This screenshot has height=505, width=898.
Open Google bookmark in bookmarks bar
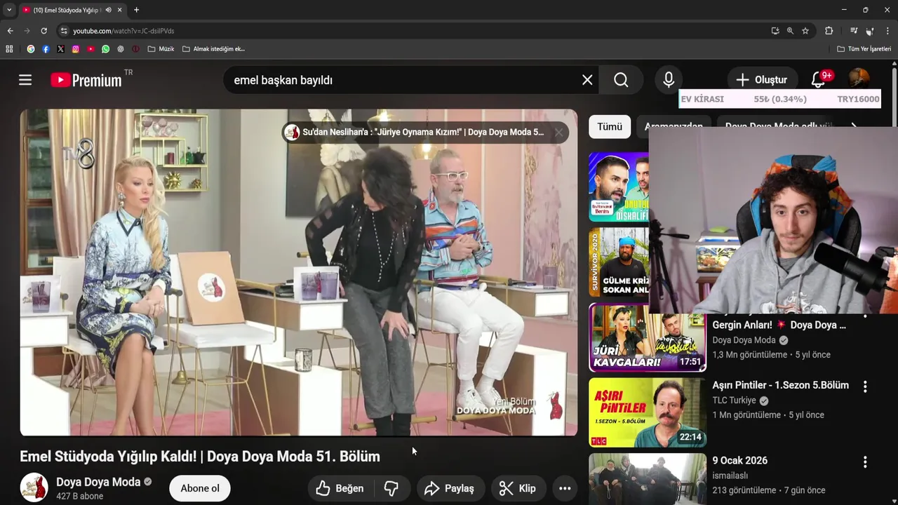(30, 49)
